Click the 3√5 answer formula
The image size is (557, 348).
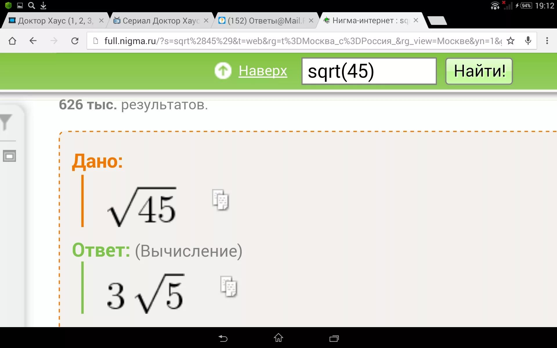tap(145, 293)
